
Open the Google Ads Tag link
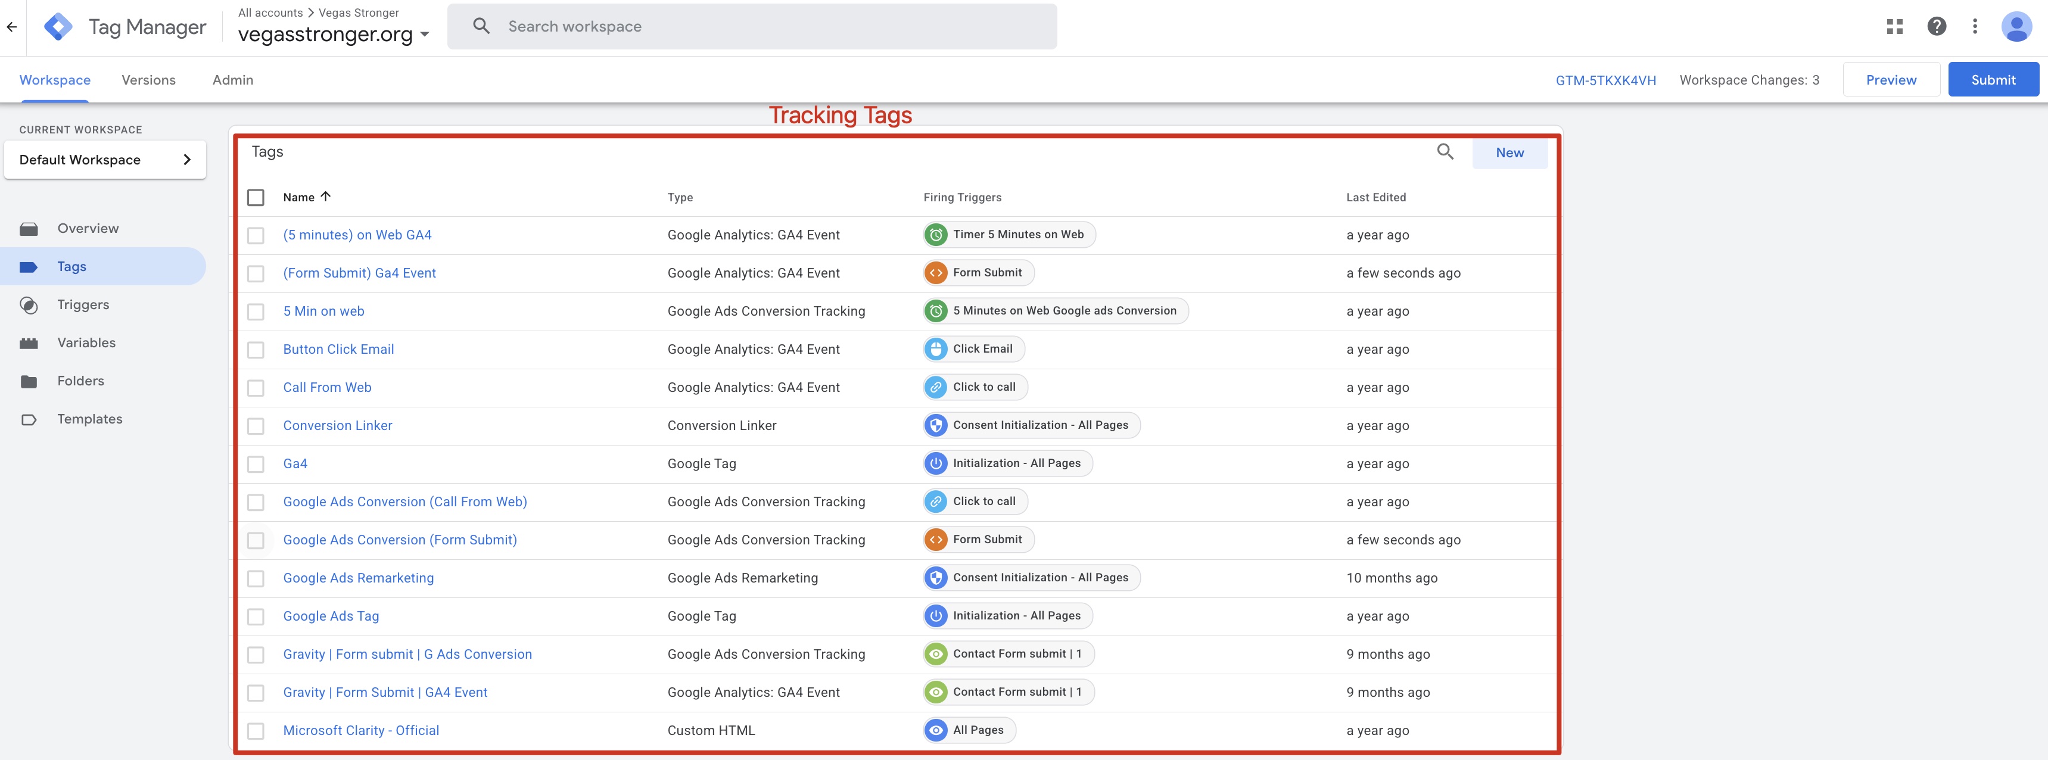pyautogui.click(x=331, y=617)
